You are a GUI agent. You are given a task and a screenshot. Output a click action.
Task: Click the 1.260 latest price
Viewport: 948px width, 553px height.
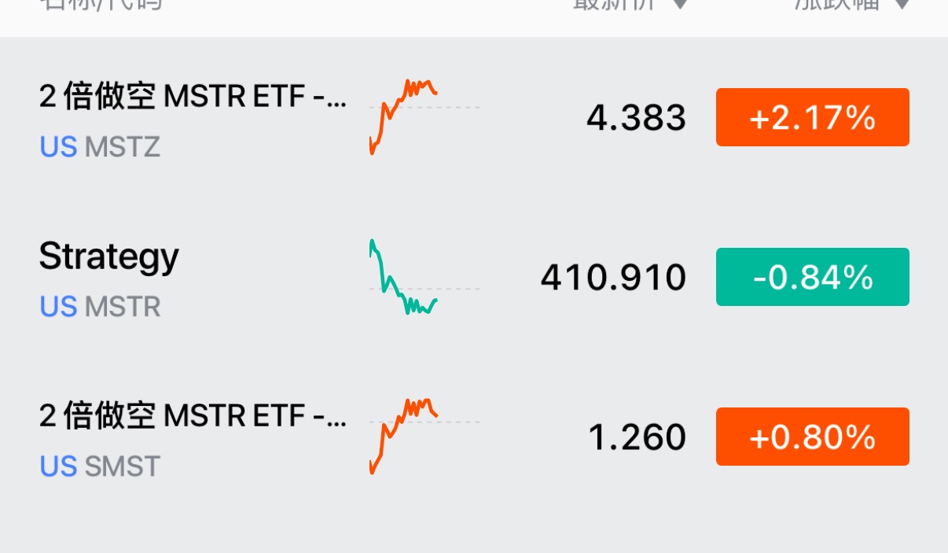[637, 437]
